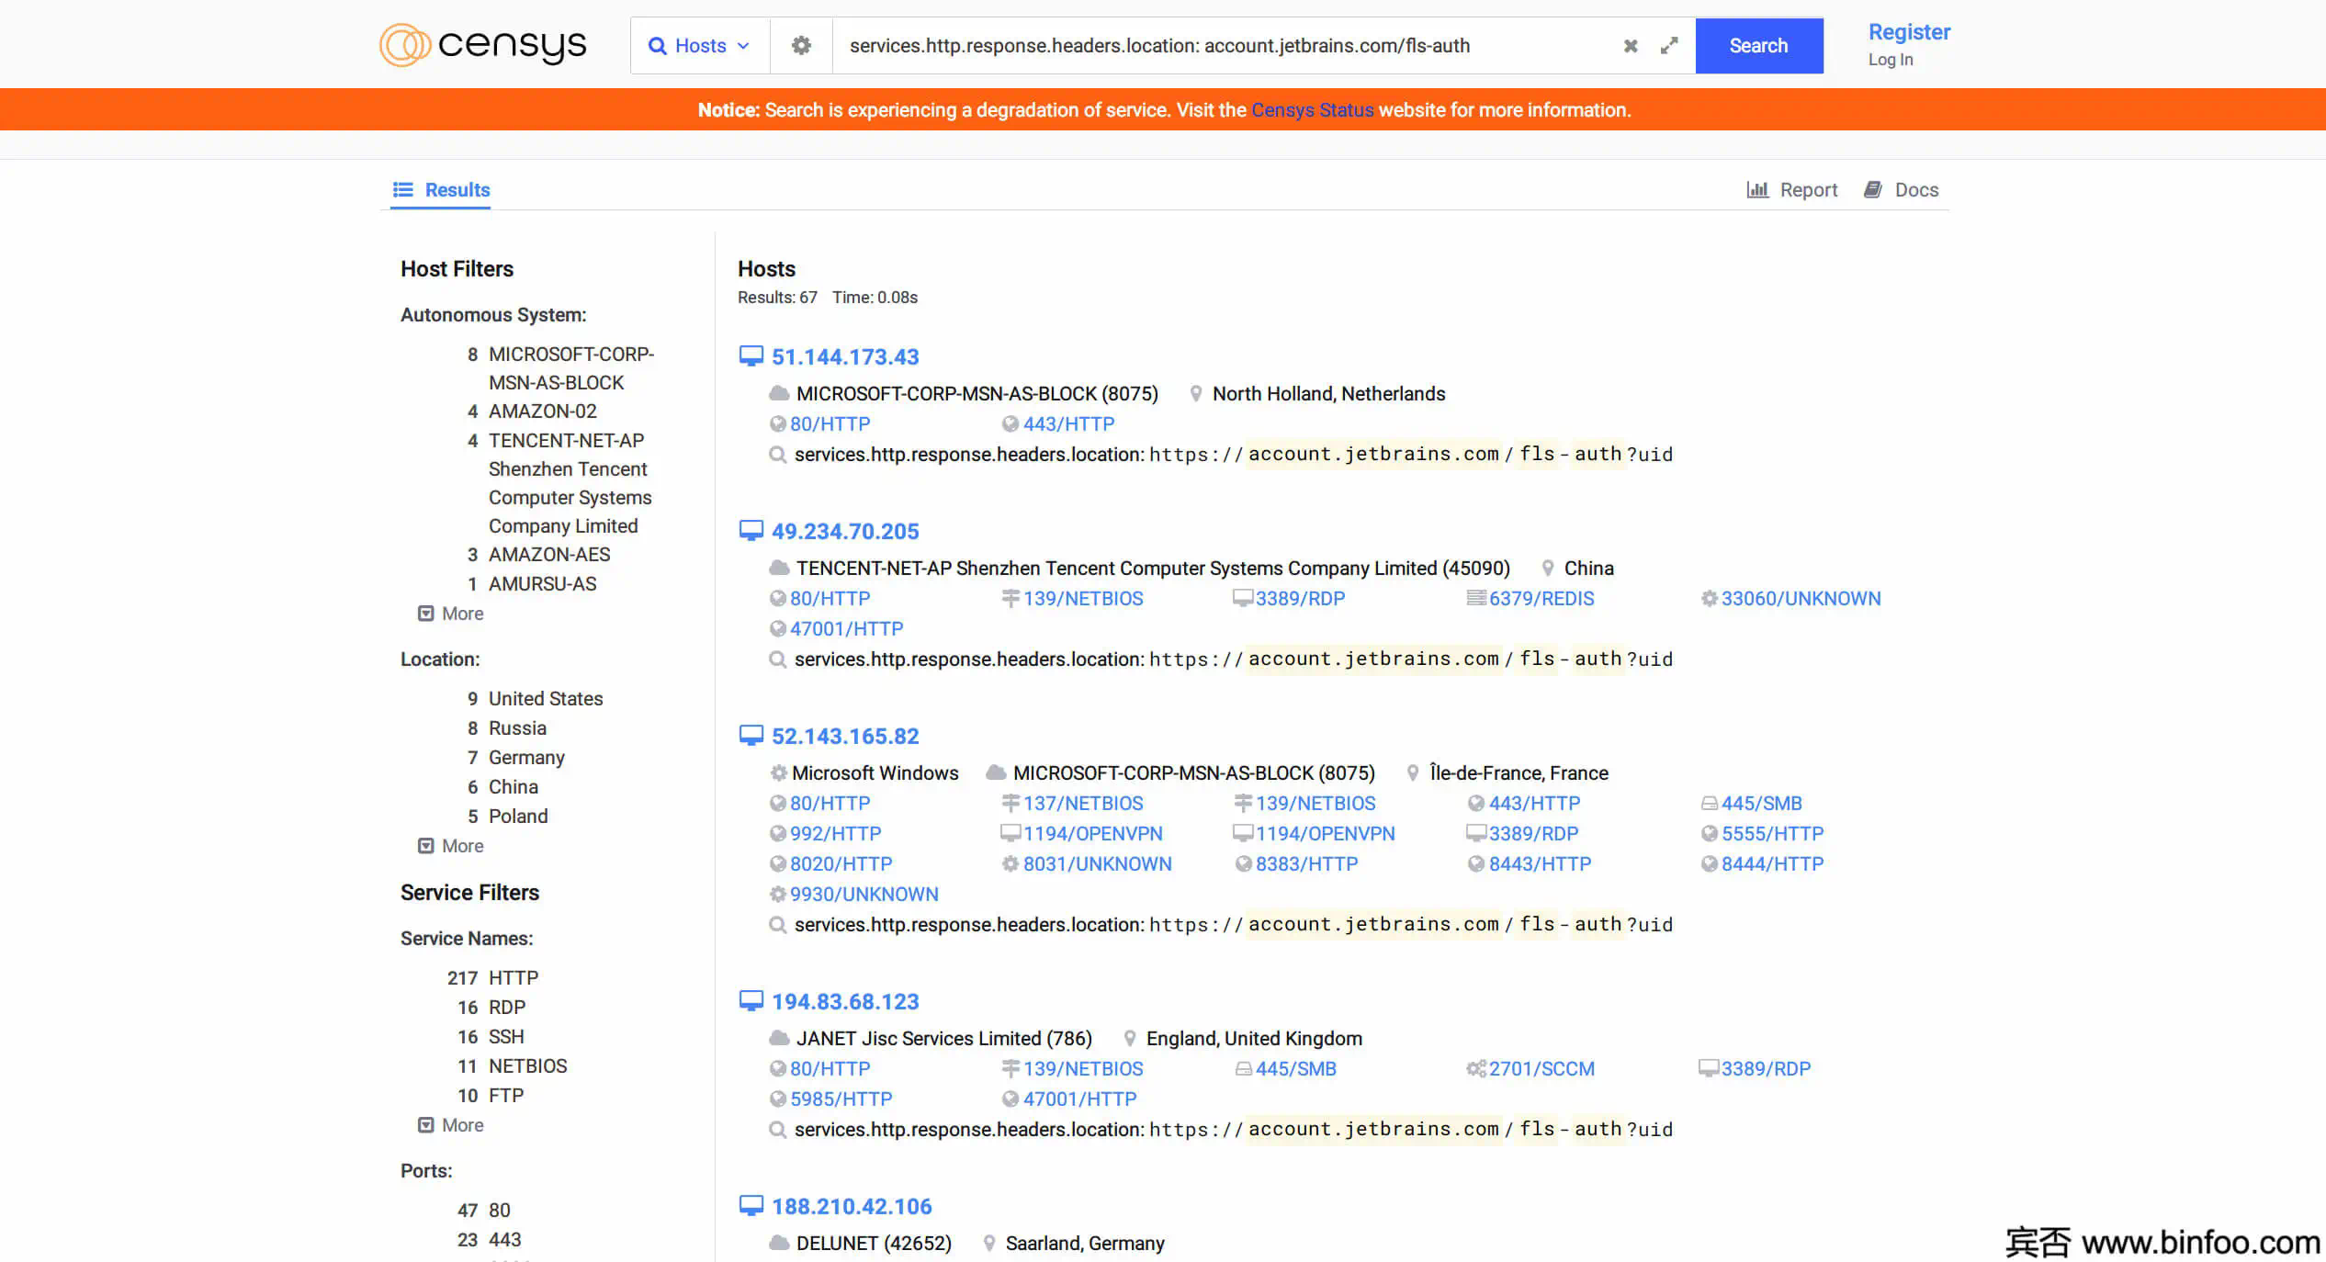The width and height of the screenshot is (2326, 1262).
Task: Filter service name by SSH
Action: 506,1037
